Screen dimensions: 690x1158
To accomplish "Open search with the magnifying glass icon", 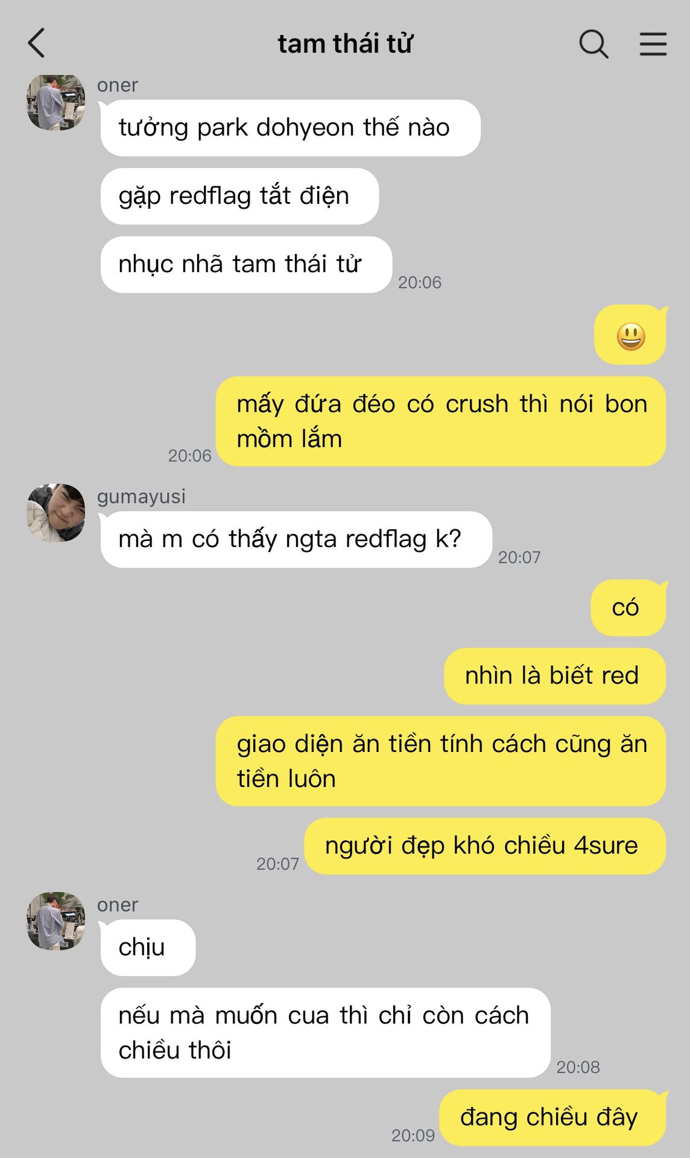I will [593, 44].
